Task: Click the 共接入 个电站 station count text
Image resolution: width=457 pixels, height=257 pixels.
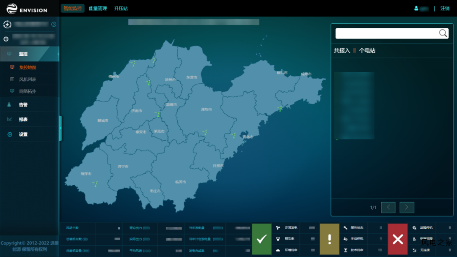Action: [355, 51]
